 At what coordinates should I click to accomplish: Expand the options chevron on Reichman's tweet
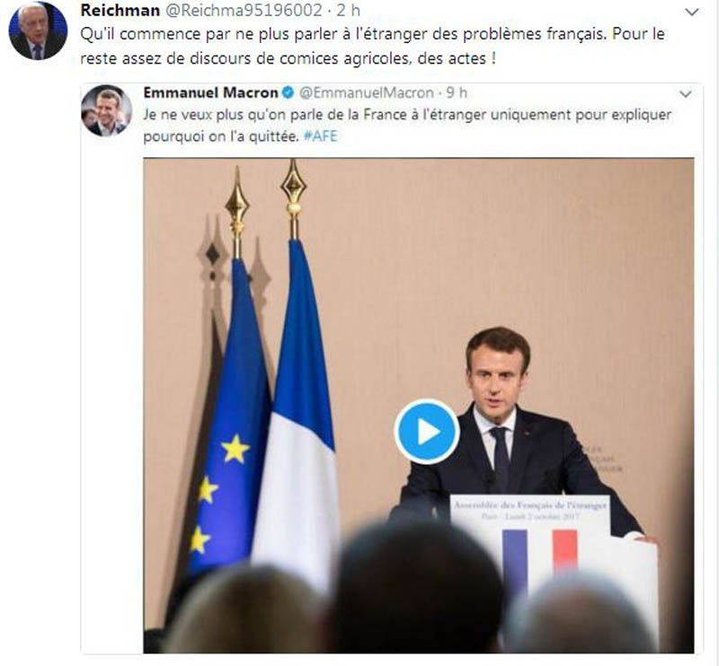click(x=691, y=12)
